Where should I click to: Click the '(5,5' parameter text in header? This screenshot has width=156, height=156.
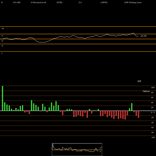(x=80, y=2)
